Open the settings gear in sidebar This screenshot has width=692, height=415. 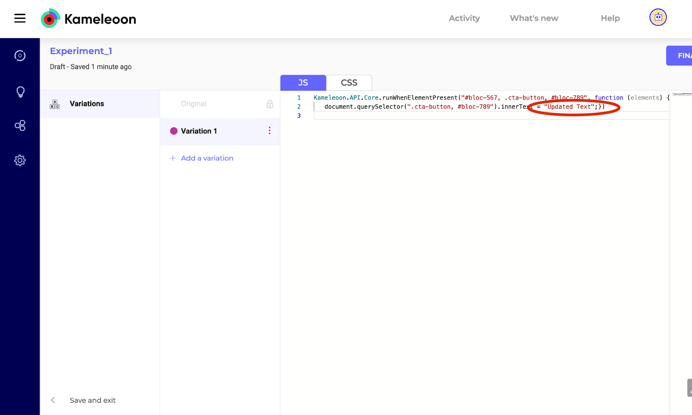(20, 160)
